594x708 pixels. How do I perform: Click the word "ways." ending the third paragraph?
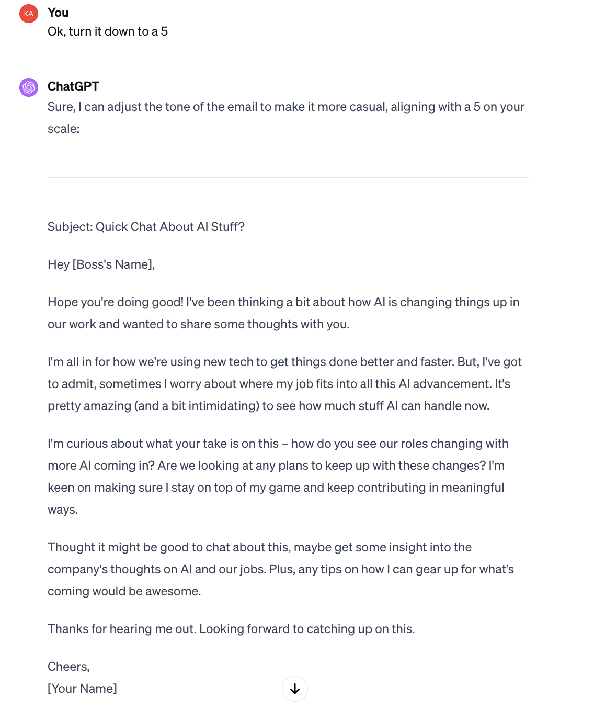point(63,510)
